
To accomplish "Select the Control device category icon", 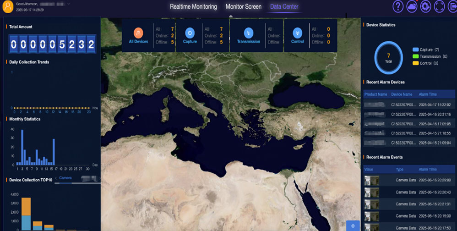I will (x=297, y=33).
